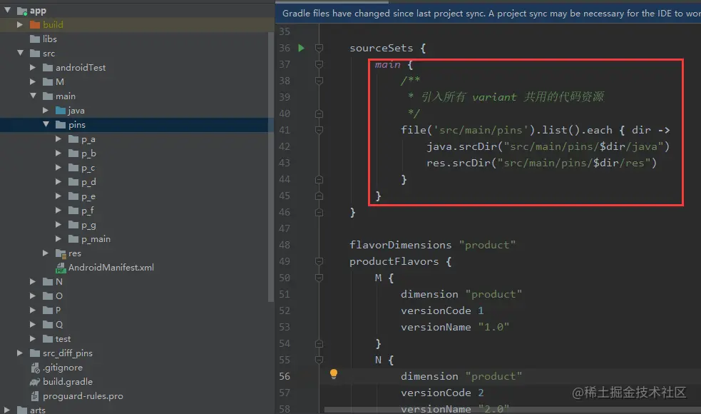The width and height of the screenshot is (701, 414).
Task: Click the res.srcDir code line
Action: pyautogui.click(x=541, y=163)
